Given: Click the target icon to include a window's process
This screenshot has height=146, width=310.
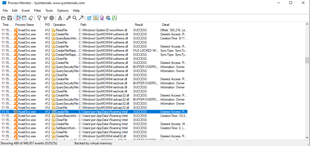Looking at the screenshot, I should (52, 18).
